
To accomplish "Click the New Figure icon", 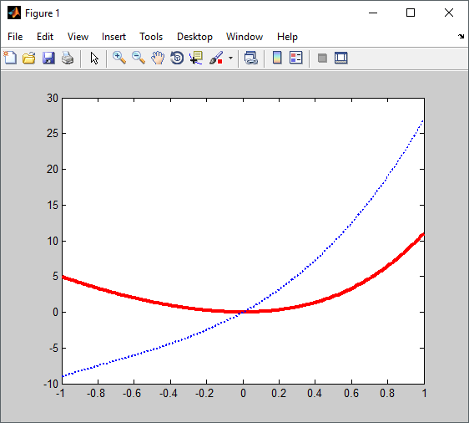I will [x=10, y=58].
